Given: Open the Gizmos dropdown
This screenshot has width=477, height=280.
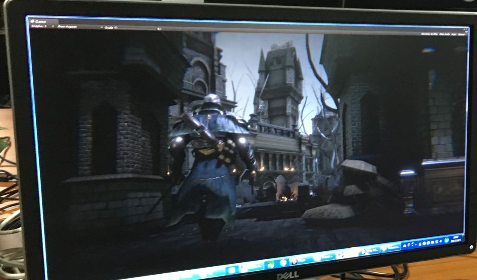Looking at the screenshot, I should 462,34.
